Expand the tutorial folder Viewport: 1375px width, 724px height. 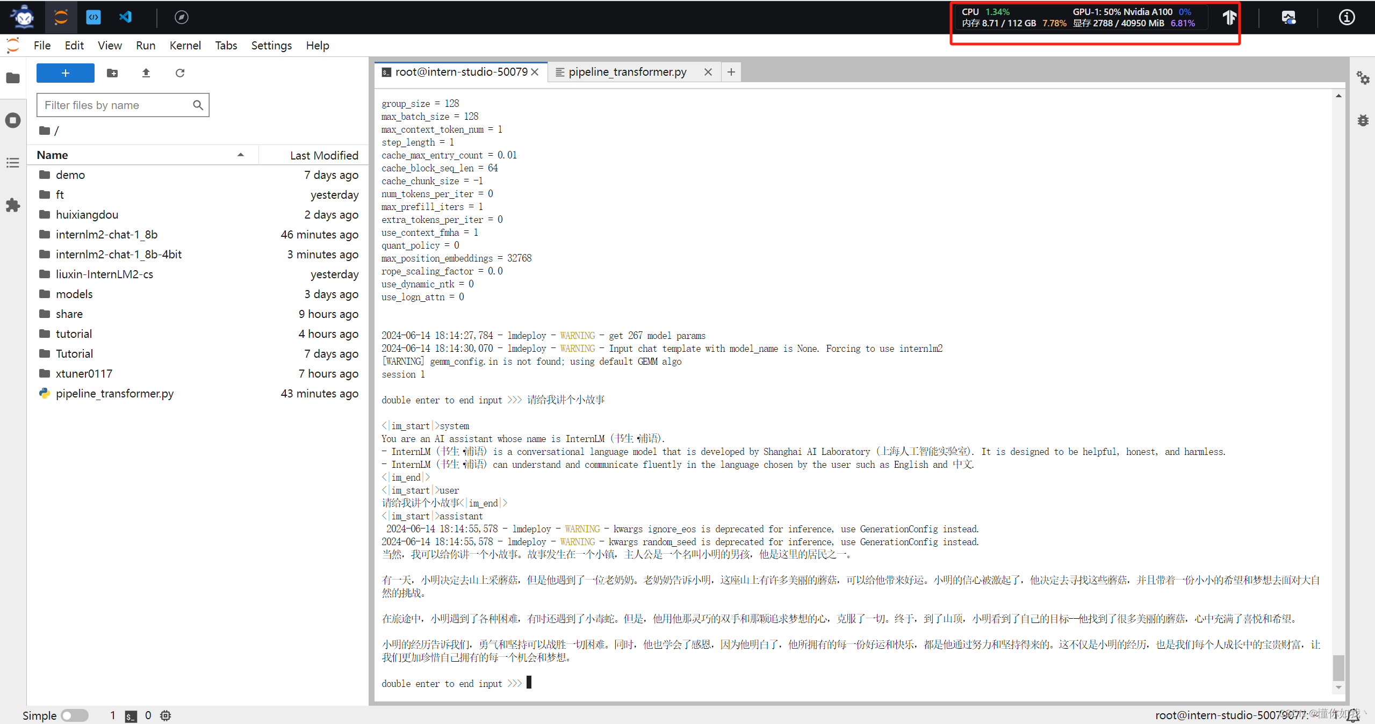74,334
